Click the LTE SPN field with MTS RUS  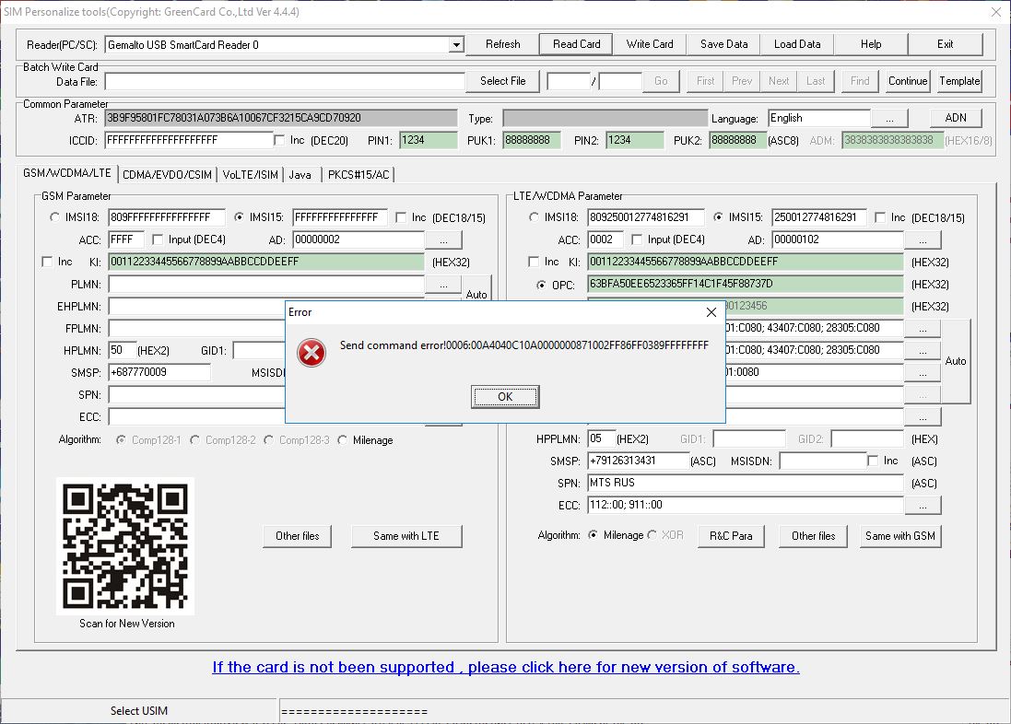(745, 484)
